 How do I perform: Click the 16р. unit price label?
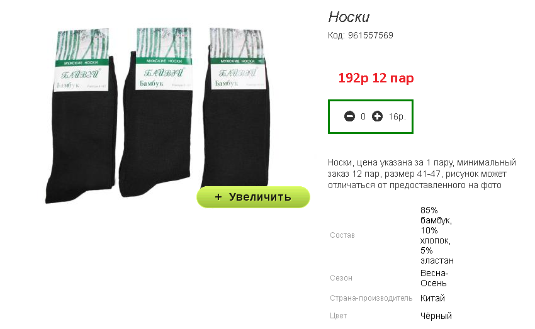(397, 116)
